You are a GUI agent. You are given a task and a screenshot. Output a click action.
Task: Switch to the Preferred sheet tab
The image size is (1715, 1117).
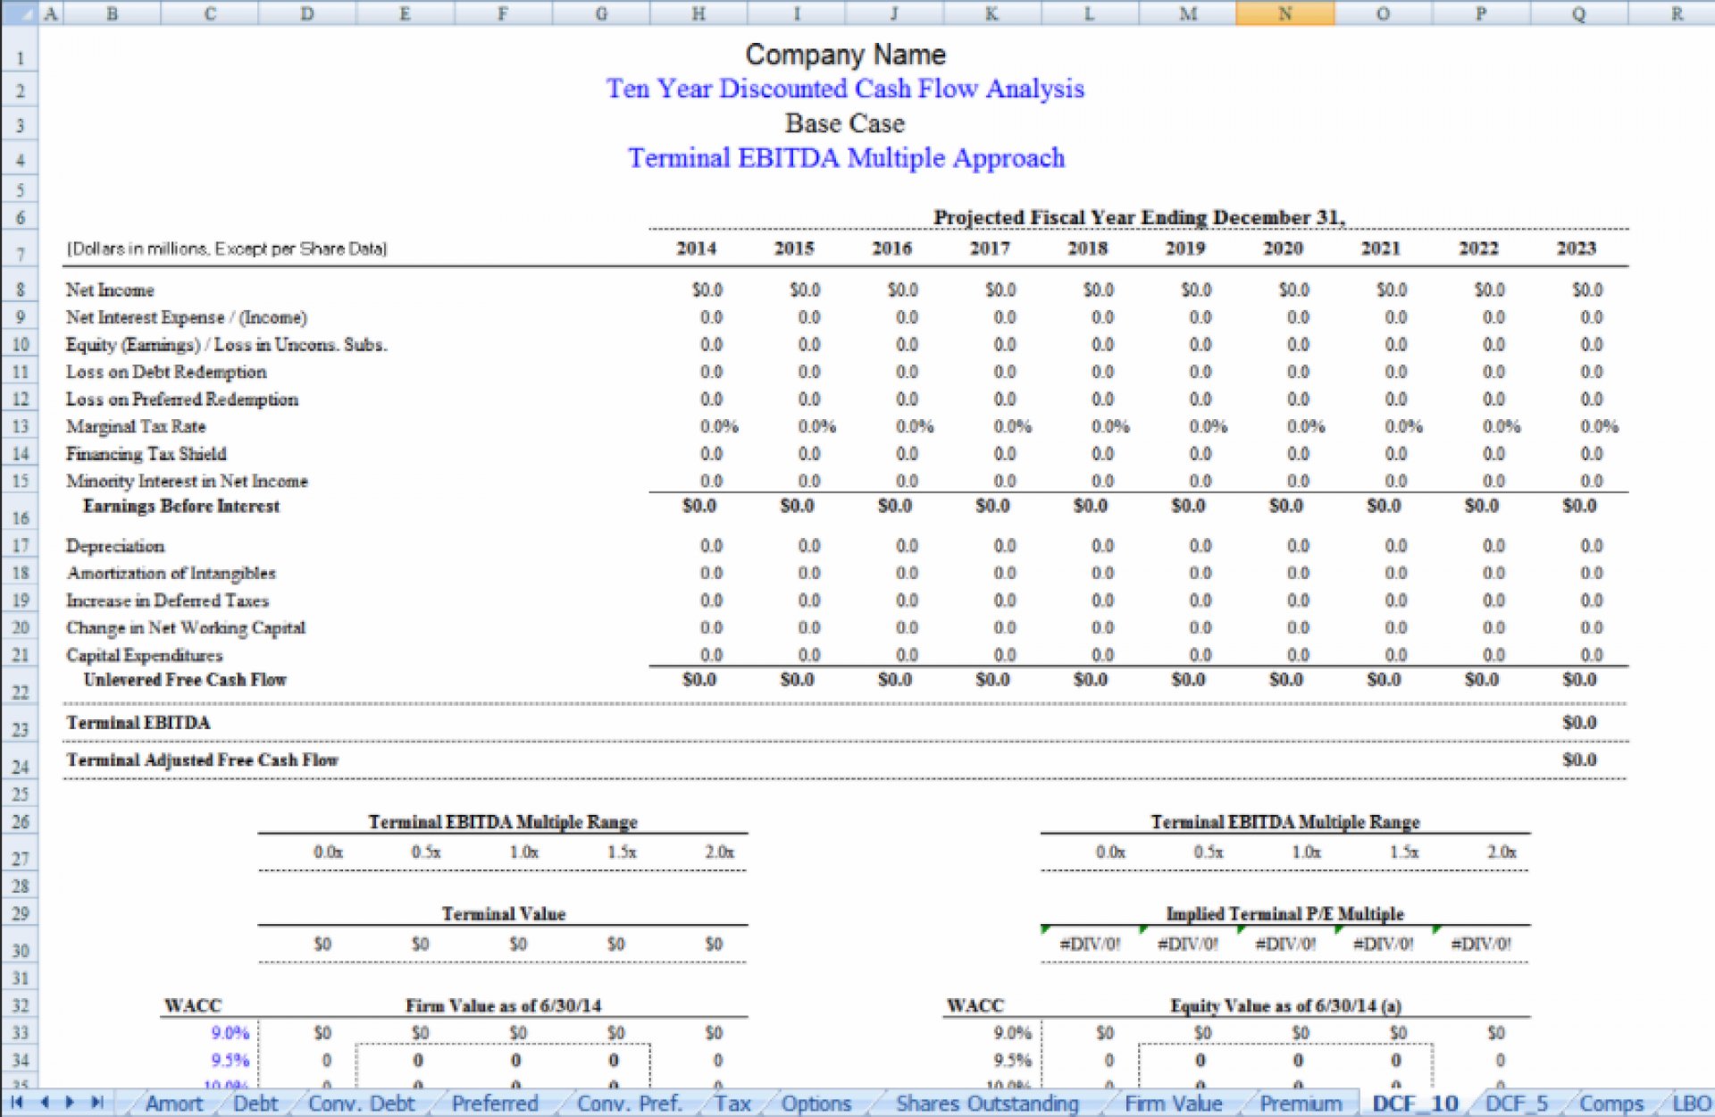pyautogui.click(x=495, y=1104)
